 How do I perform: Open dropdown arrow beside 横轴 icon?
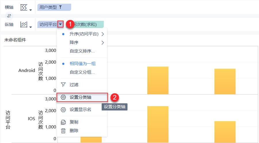[x=30, y=10]
